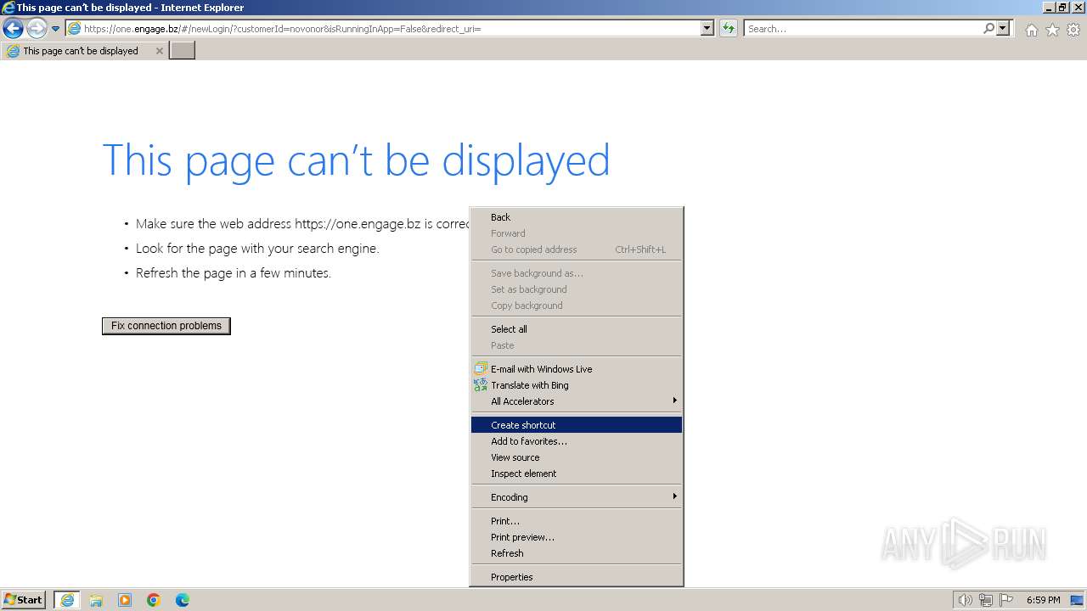
Task: Click the volume speaker tray icon
Action: coord(965,600)
